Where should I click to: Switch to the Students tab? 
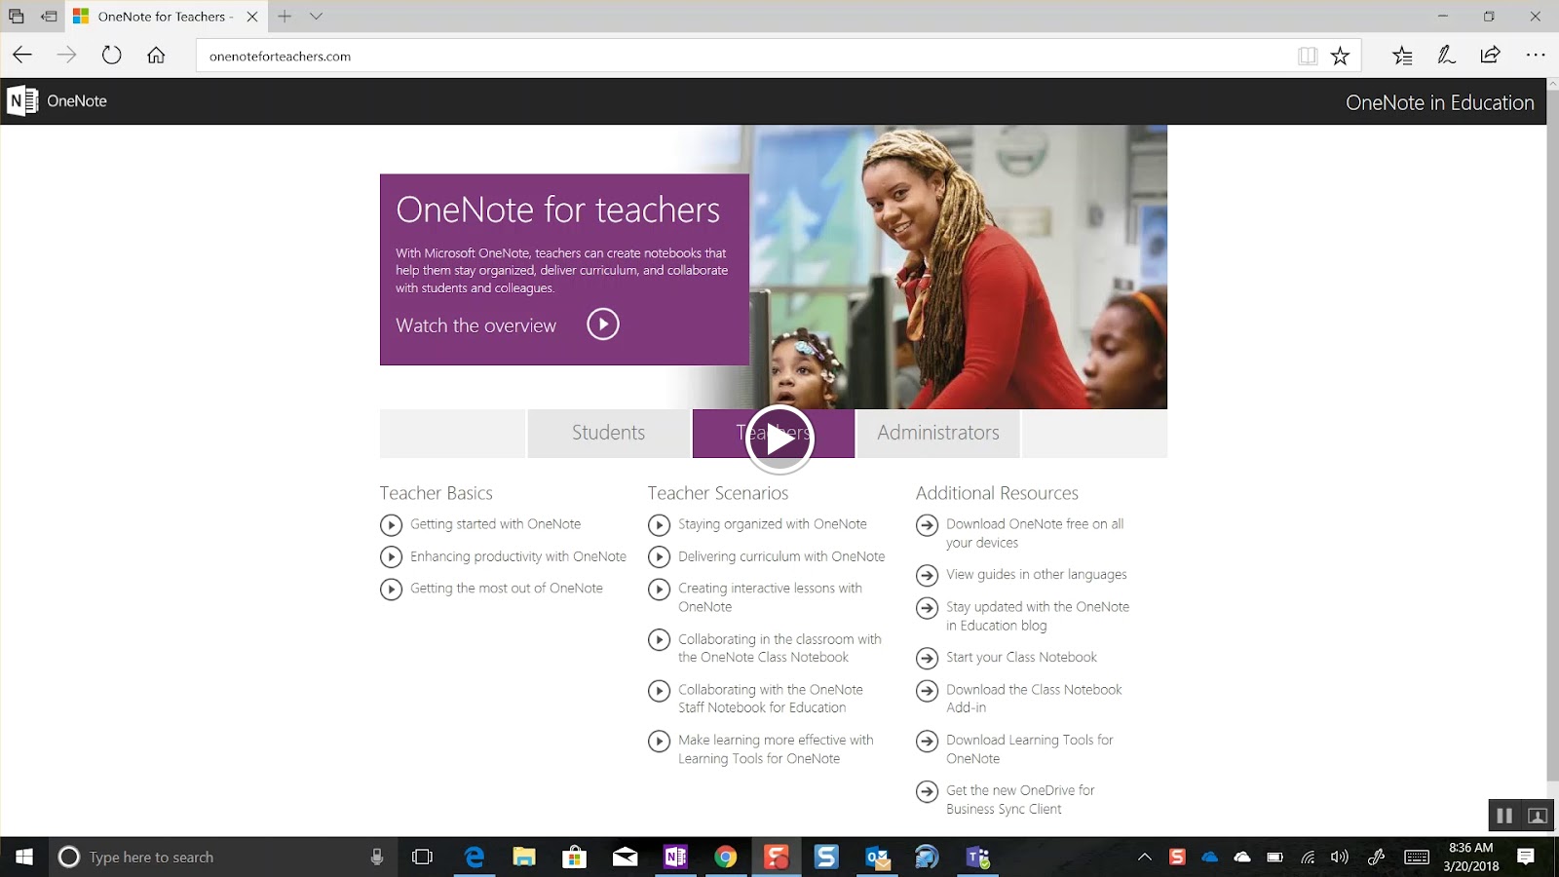pyautogui.click(x=608, y=433)
